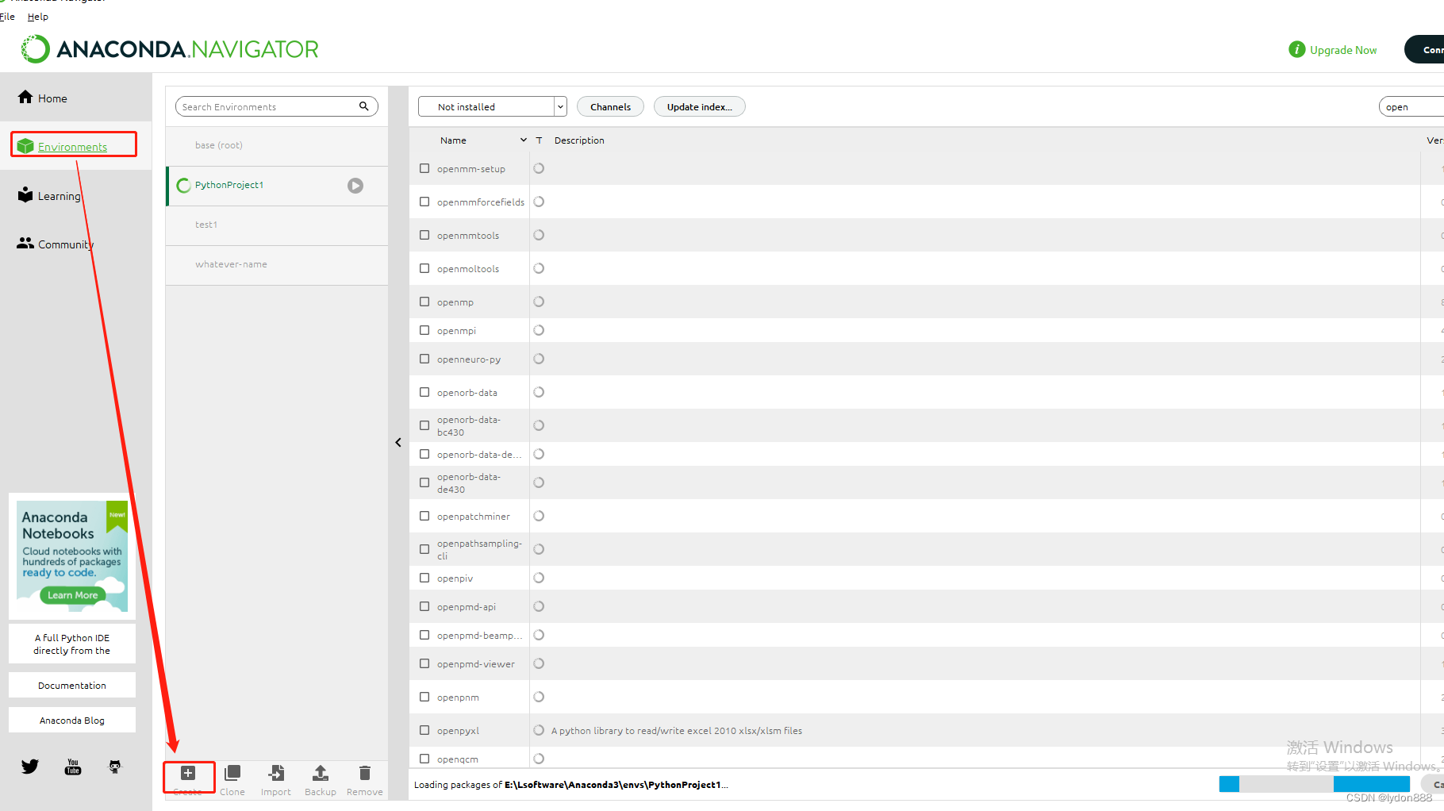Check the openpmd-viewer package checkbox
The width and height of the screenshot is (1444, 811).
point(424,663)
